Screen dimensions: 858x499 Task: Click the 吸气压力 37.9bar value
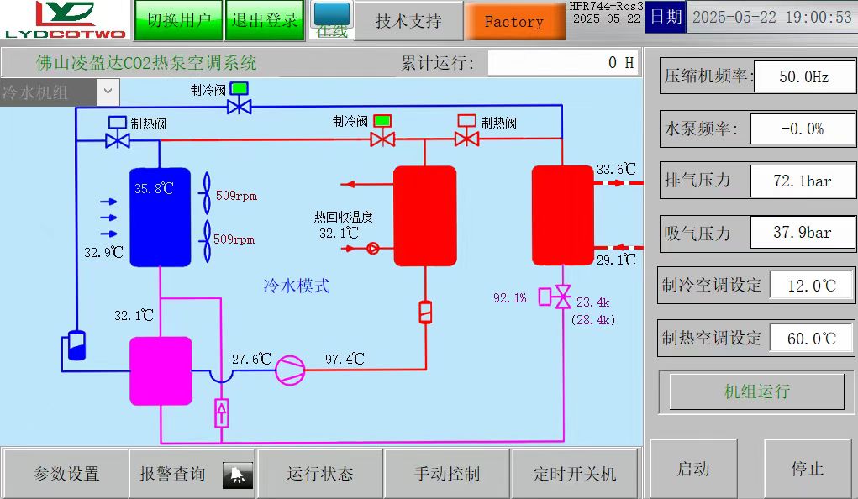(x=803, y=233)
